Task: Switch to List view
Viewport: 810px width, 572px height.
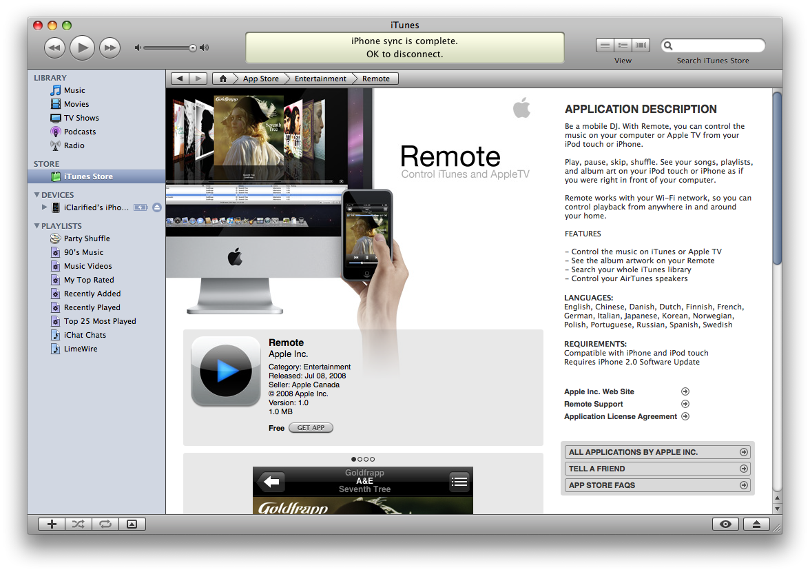Action: (605, 45)
